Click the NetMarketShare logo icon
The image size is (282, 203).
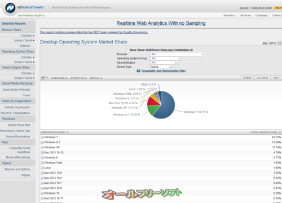click(10, 8)
